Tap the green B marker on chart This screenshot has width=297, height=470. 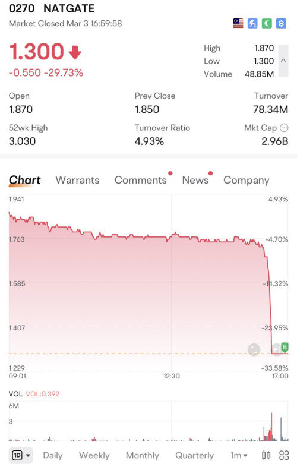(285, 348)
